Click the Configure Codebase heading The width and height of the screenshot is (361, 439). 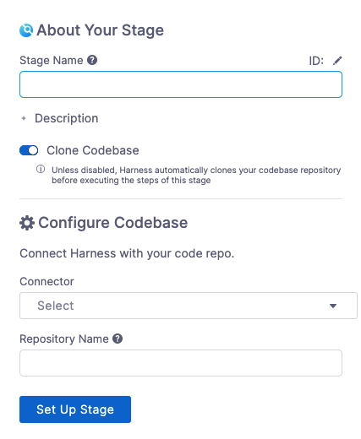113,223
